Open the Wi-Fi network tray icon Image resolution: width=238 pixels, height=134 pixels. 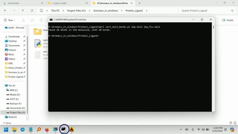199,130
